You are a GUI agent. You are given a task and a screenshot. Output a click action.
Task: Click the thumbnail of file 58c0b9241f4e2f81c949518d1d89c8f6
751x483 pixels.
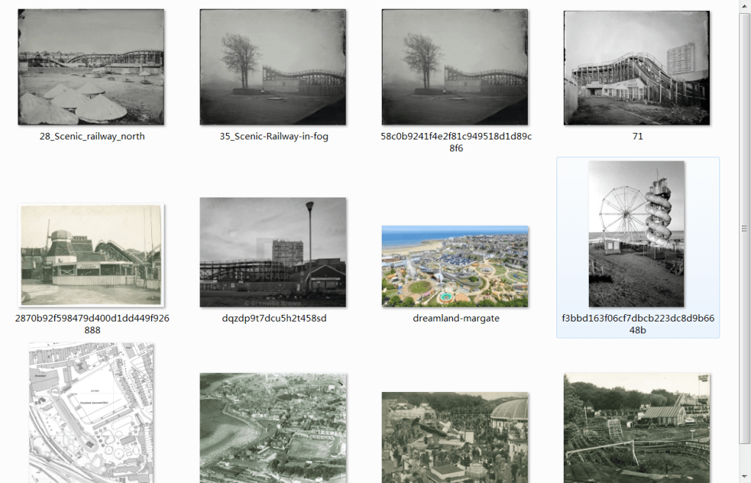coord(454,68)
